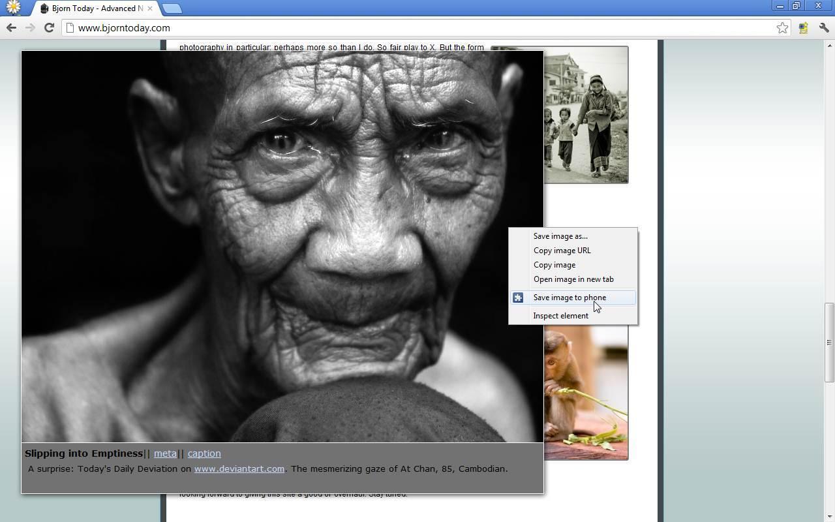
Task: Select 'Copy image' from context menu
Action: [573, 265]
